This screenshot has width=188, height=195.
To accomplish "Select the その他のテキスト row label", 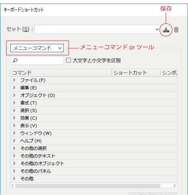I will coord(38,156).
